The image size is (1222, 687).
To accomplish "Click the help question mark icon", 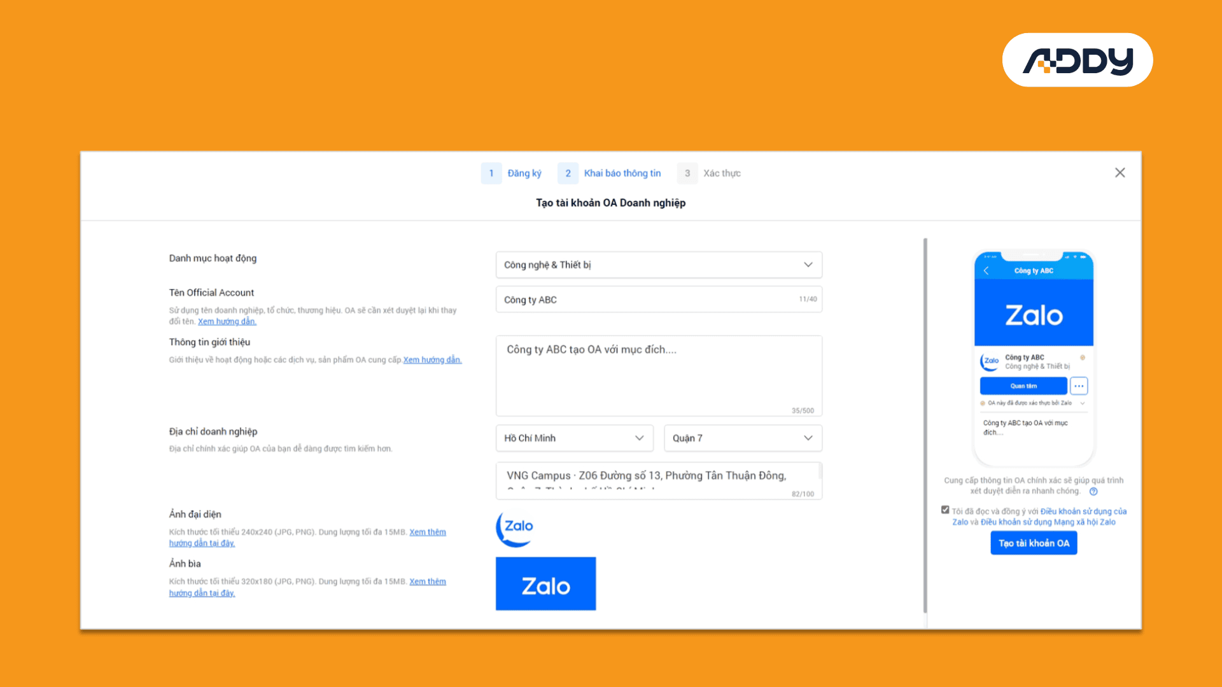I will [x=1093, y=491].
